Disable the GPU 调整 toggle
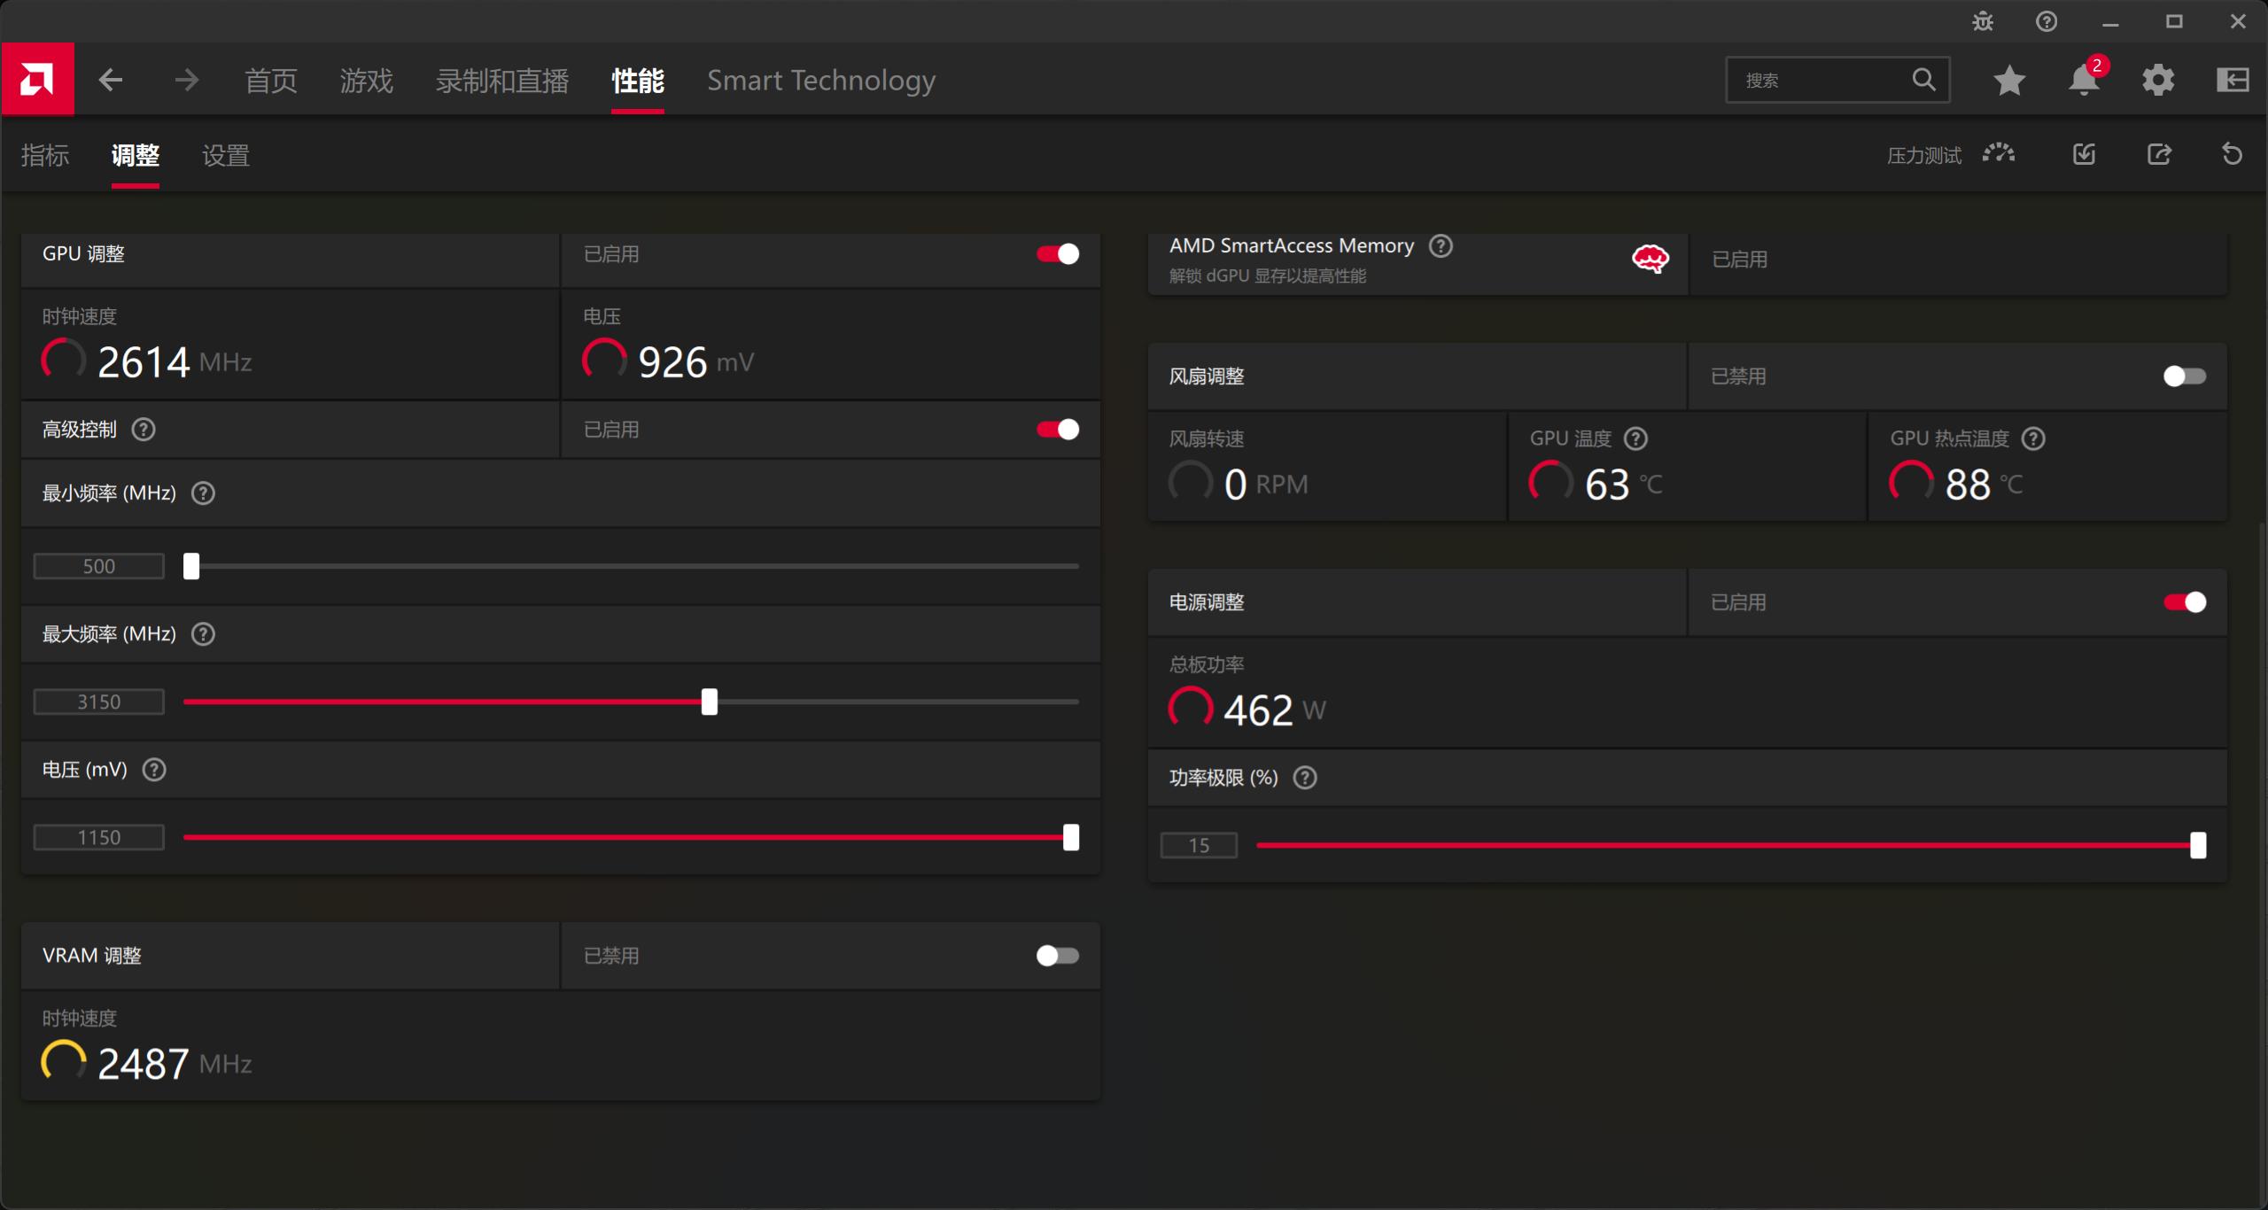Viewport: 2268px width, 1210px height. click(1058, 254)
